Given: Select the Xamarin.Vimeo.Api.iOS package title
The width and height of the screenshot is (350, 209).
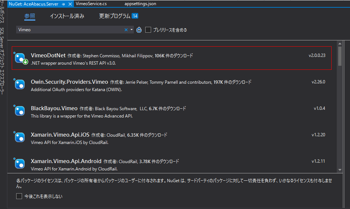Looking at the screenshot, I should pos(60,135).
